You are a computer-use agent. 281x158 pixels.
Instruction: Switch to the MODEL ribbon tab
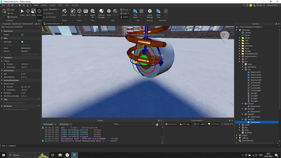click(44, 5)
